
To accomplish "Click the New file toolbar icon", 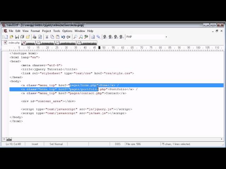I will (x=6, y=37).
